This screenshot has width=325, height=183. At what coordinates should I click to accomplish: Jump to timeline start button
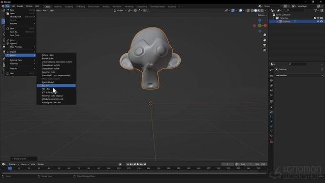127,164
